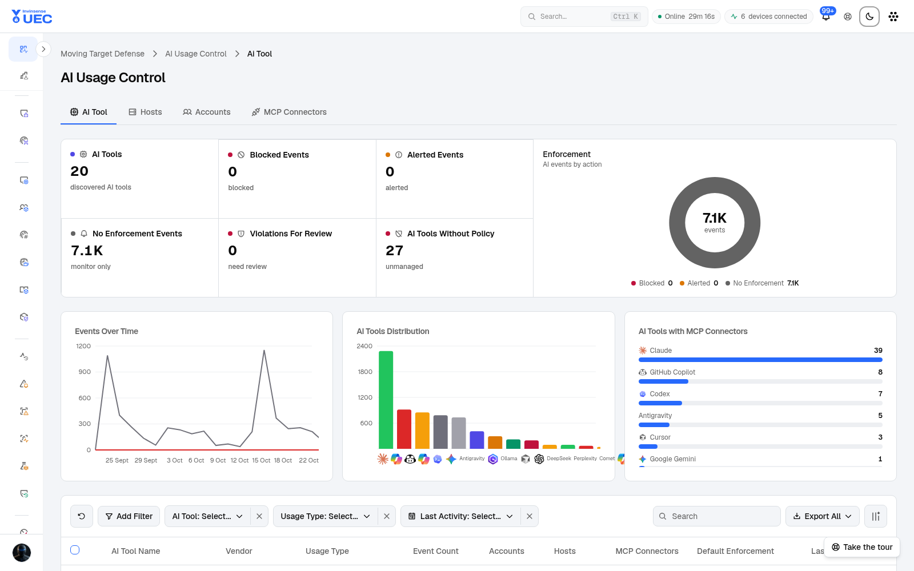The height and width of the screenshot is (571, 914).
Task: Click the Claude icon under the distribution chart
Action: tap(383, 459)
